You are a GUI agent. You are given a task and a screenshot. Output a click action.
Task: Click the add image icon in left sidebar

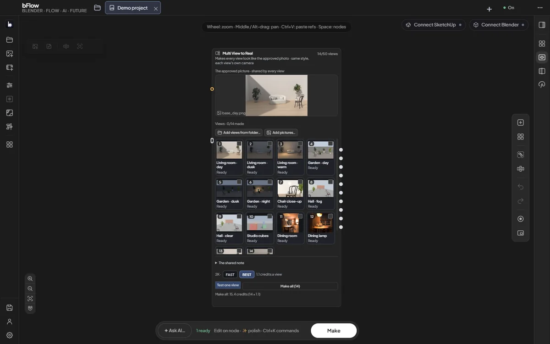(x=9, y=54)
